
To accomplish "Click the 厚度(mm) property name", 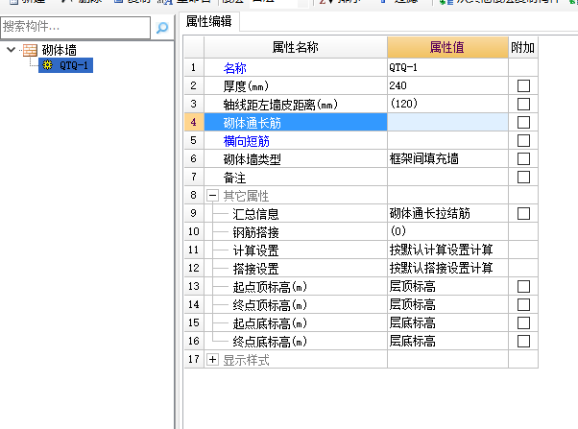I will click(x=246, y=86).
